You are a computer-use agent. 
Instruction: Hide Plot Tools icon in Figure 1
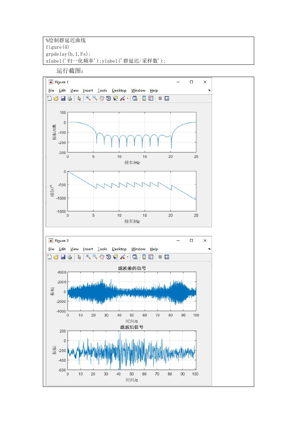point(160,99)
